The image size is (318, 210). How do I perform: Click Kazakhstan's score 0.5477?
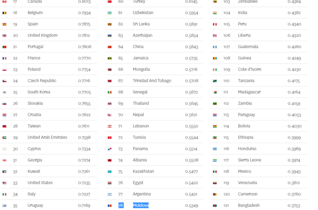(x=192, y=172)
